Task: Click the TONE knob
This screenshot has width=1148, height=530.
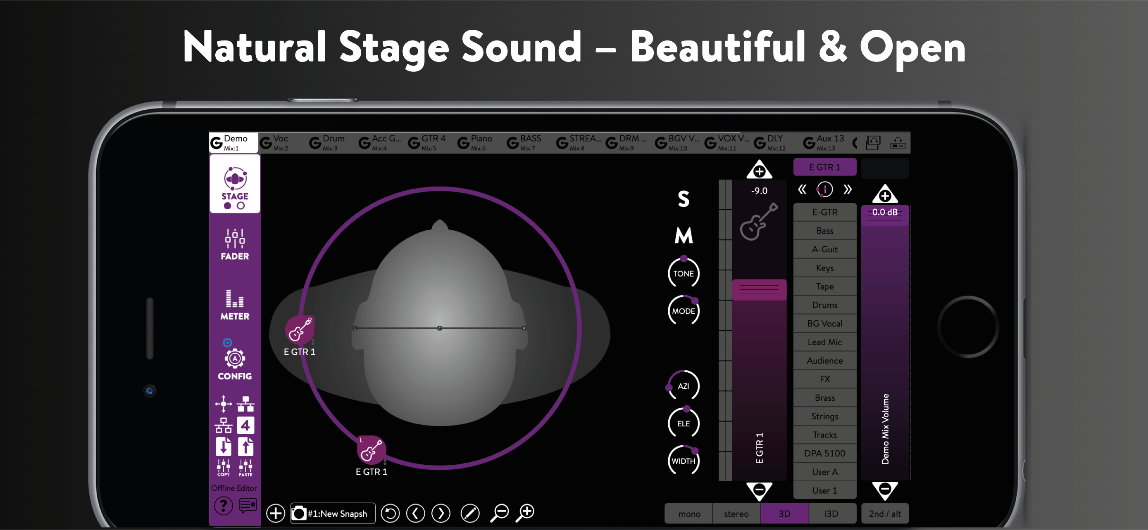Action: (683, 272)
